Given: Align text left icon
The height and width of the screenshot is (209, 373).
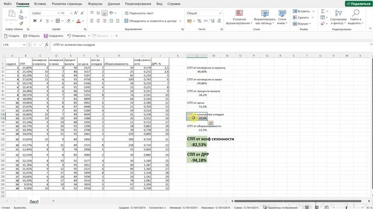Looking at the screenshot, I should 92,21.
